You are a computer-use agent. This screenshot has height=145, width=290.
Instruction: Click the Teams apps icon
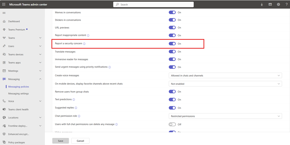[x=4, y=62]
